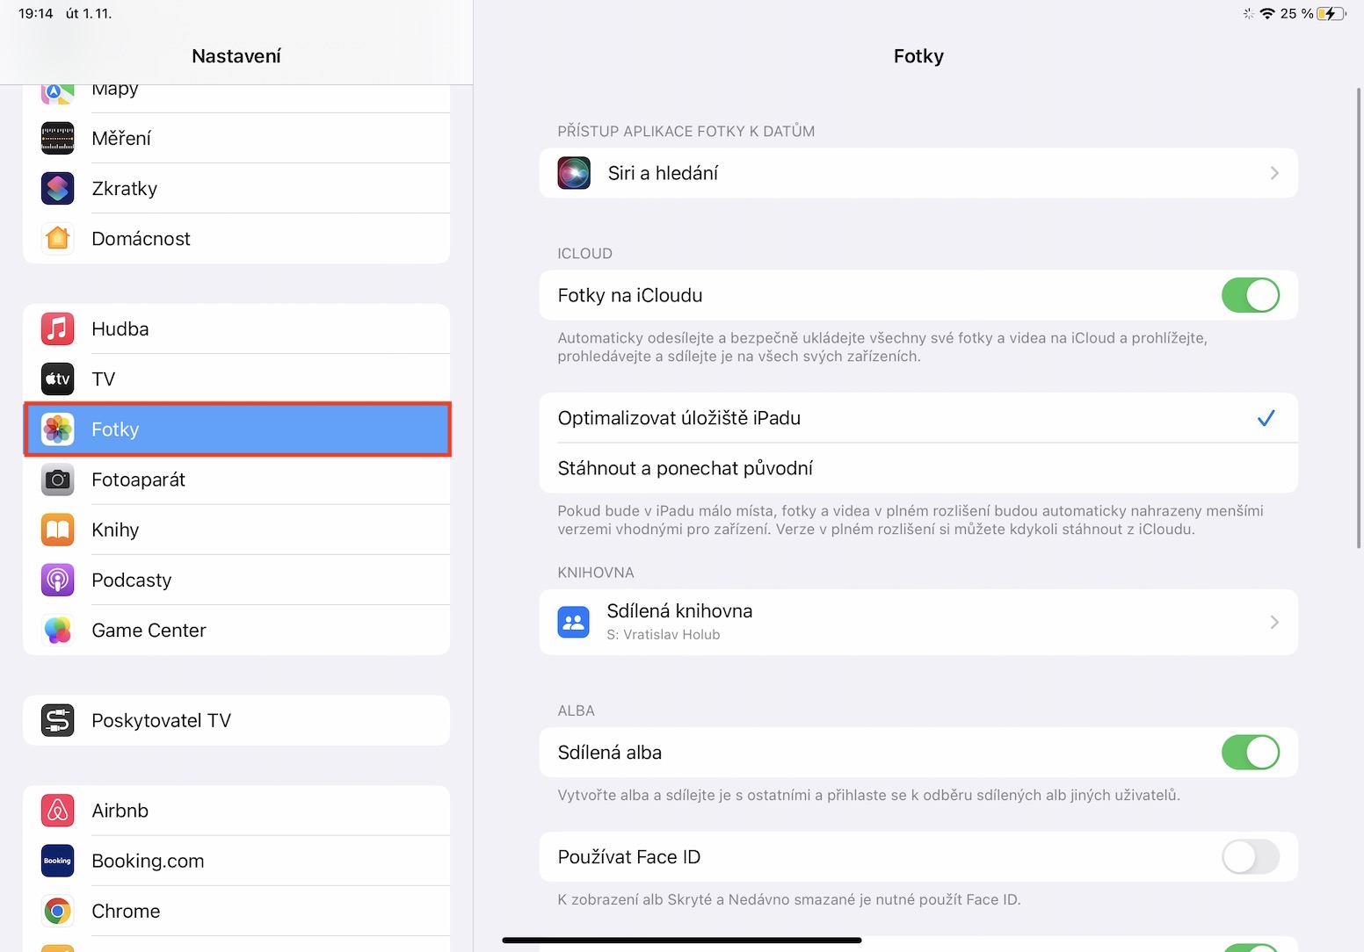1364x952 pixels.
Task: Tap the Chrome browser icon
Action: tap(58, 912)
